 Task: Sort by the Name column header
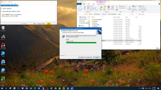pos(93,17)
